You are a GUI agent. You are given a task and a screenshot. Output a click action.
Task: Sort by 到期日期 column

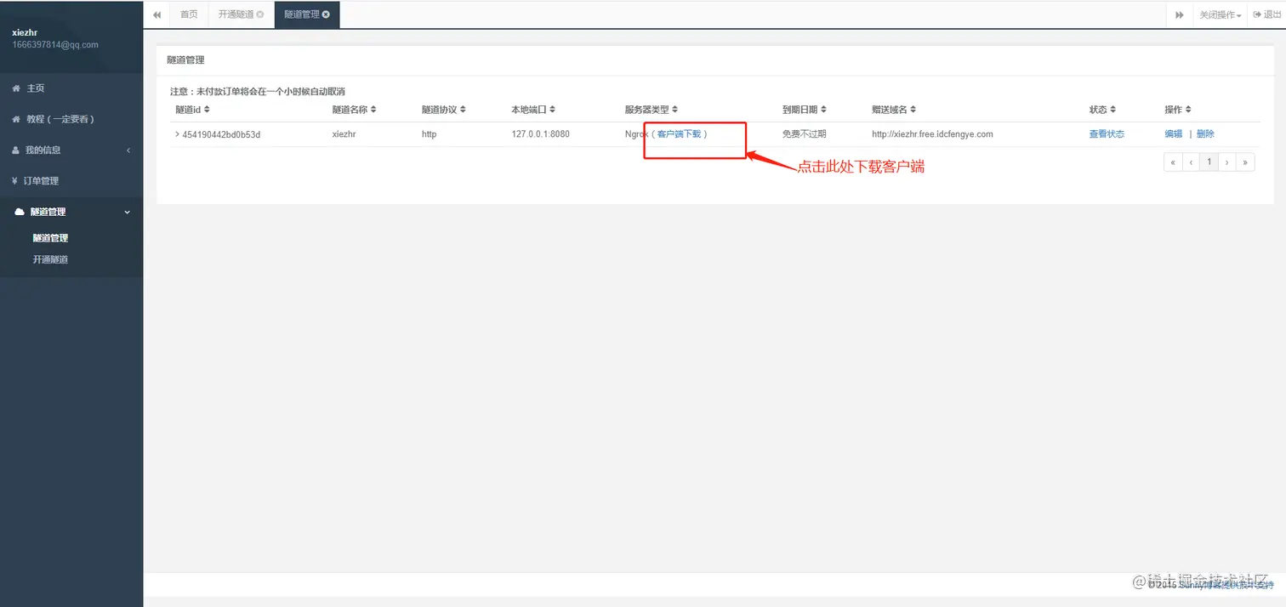click(805, 110)
